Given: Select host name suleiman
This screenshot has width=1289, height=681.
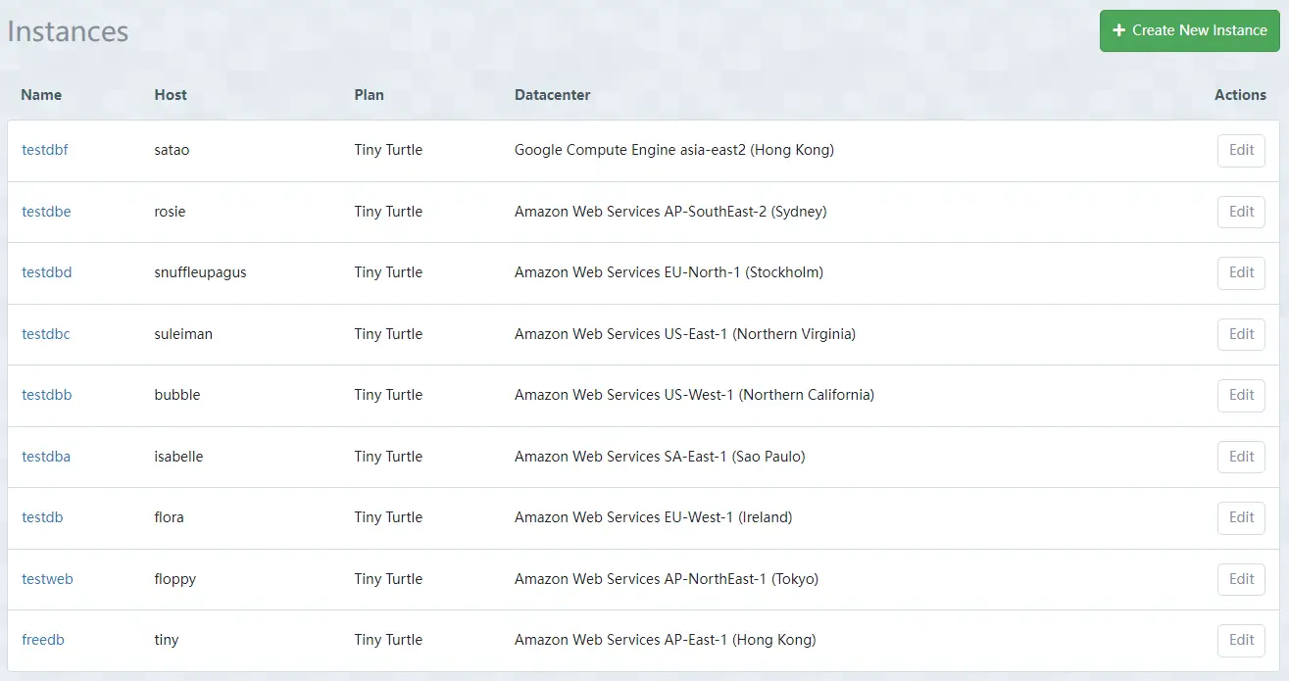Looking at the screenshot, I should (183, 334).
